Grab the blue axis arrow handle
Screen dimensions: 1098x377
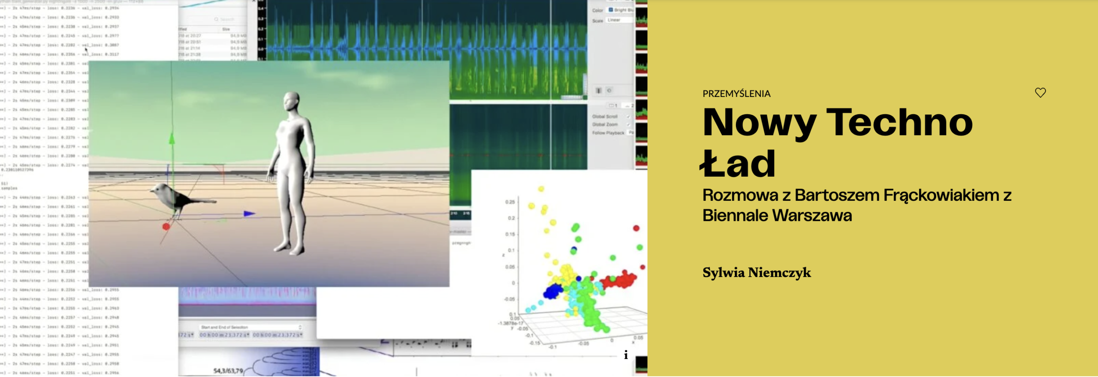pos(249,214)
